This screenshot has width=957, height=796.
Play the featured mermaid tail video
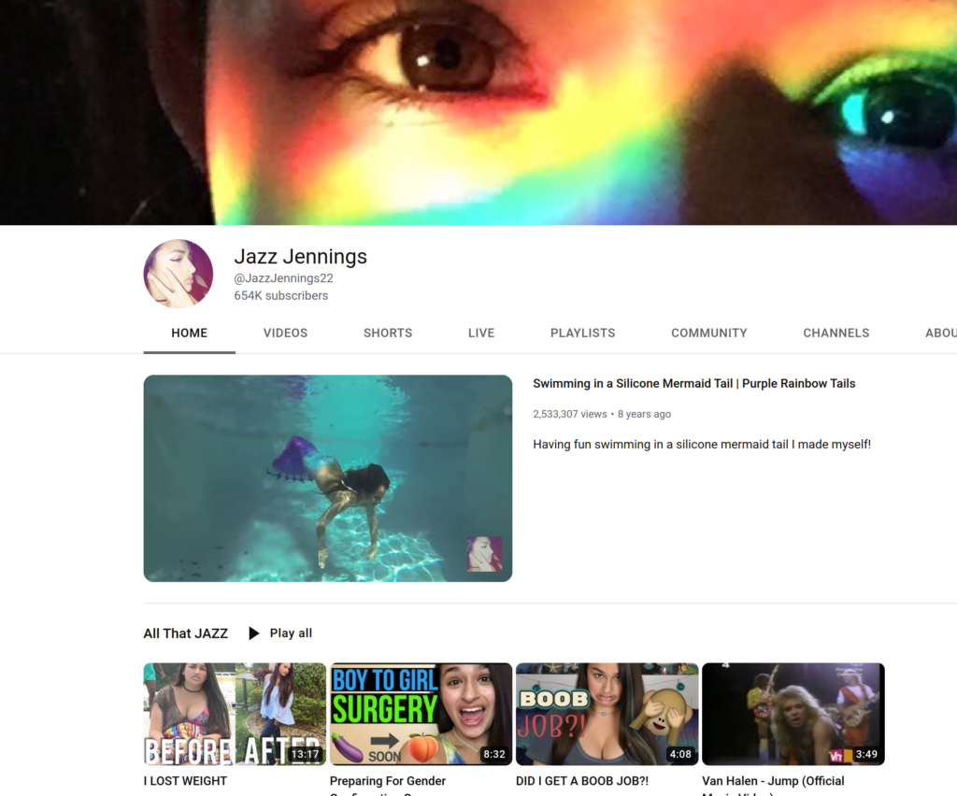[327, 478]
